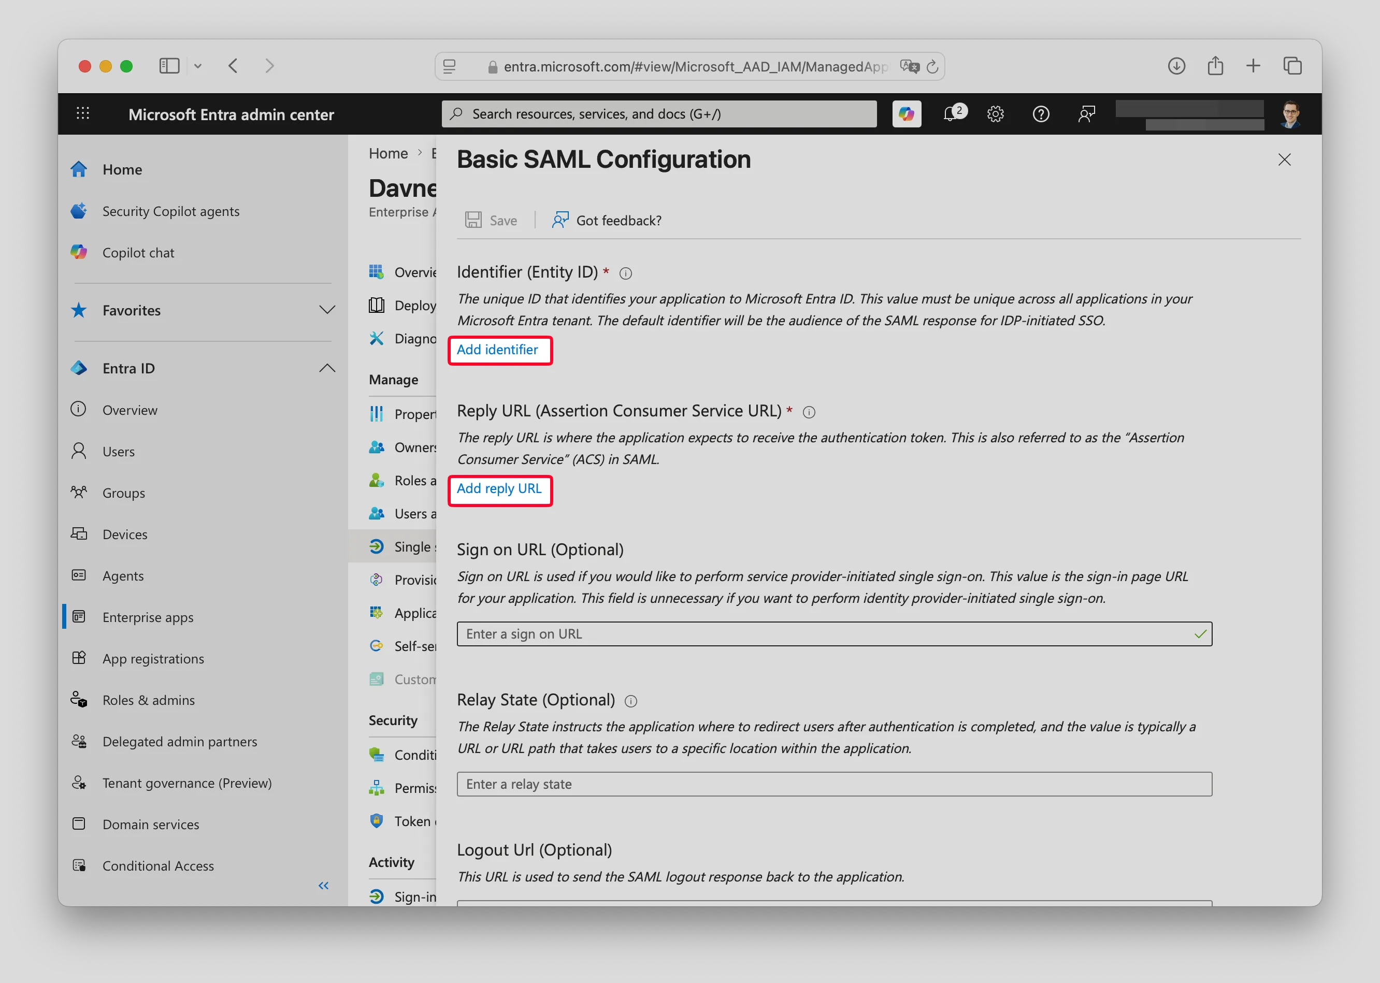Open the Copilot icon in the top bar
Image resolution: width=1380 pixels, height=983 pixels.
pos(906,114)
